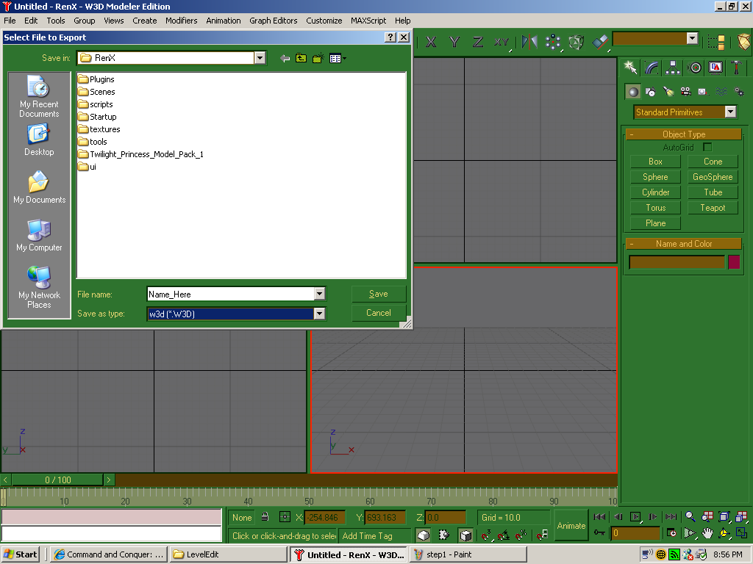Screen dimensions: 753x564
Task: Expand the Save as type dropdown
Action: click(319, 314)
